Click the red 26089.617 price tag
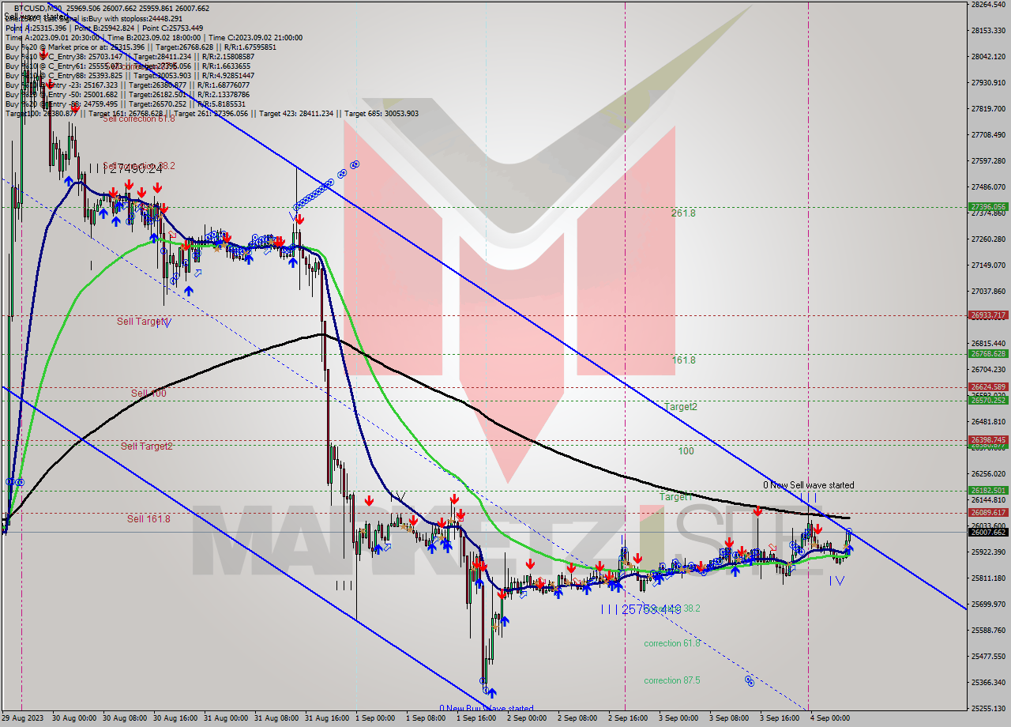This screenshot has height=727, width=1011. tap(987, 512)
